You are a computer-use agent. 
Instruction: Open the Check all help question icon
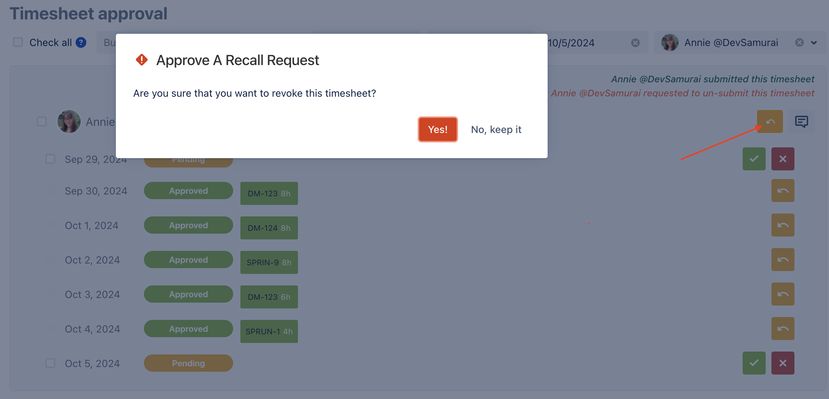pos(81,42)
